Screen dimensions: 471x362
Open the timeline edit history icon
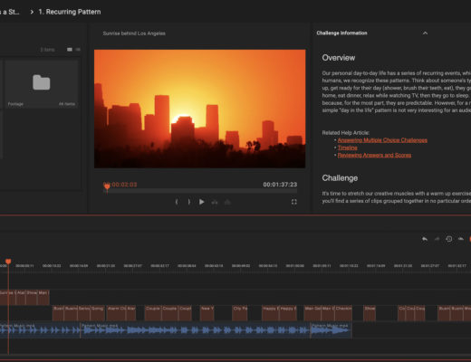[449, 239]
